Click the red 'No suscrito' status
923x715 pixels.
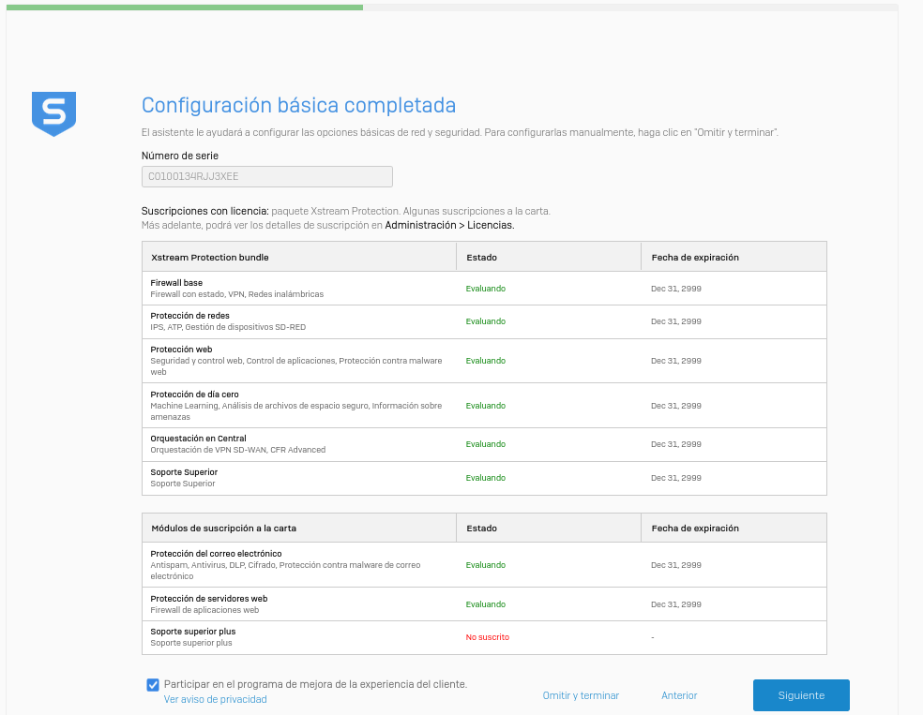click(x=487, y=637)
